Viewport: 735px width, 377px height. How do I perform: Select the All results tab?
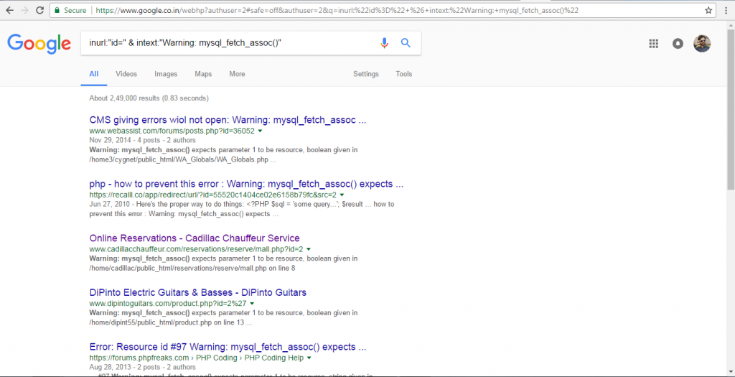tap(94, 74)
